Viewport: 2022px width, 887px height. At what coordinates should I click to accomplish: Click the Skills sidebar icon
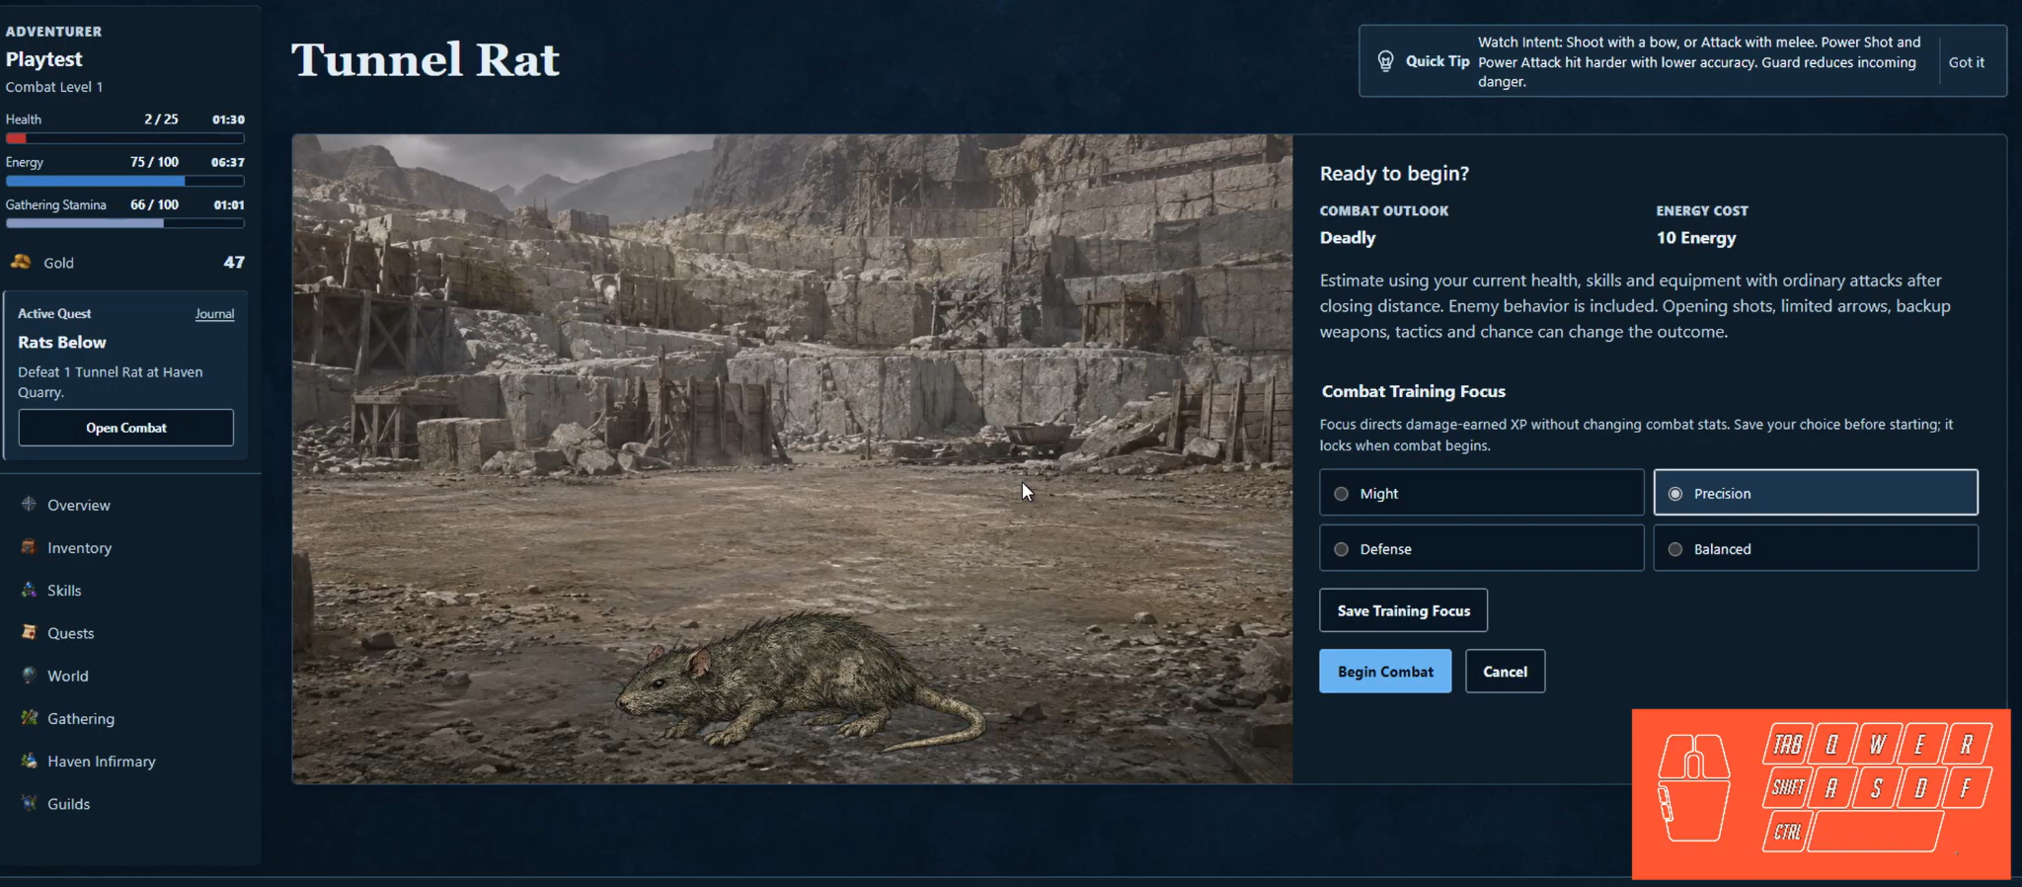pos(29,590)
